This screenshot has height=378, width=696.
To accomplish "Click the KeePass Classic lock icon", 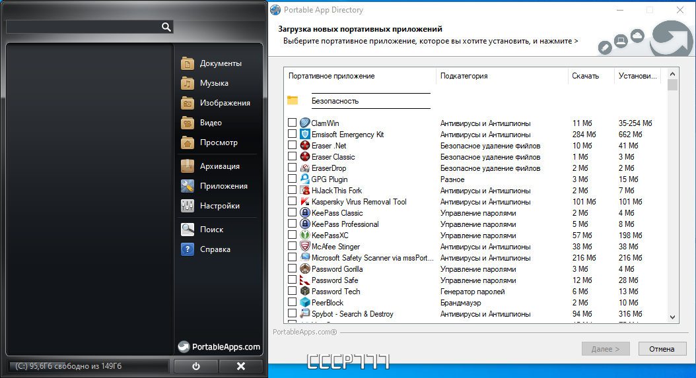I will tap(304, 212).
